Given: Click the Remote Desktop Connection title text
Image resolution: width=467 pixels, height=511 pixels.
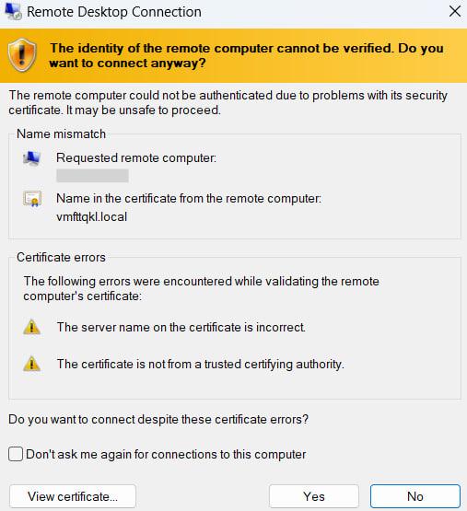Looking at the screenshot, I should 114,12.
